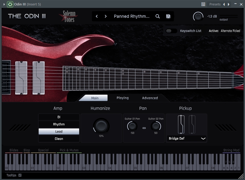Click the Humanize knob
The width and height of the screenshot is (245, 180).
coord(101,125)
